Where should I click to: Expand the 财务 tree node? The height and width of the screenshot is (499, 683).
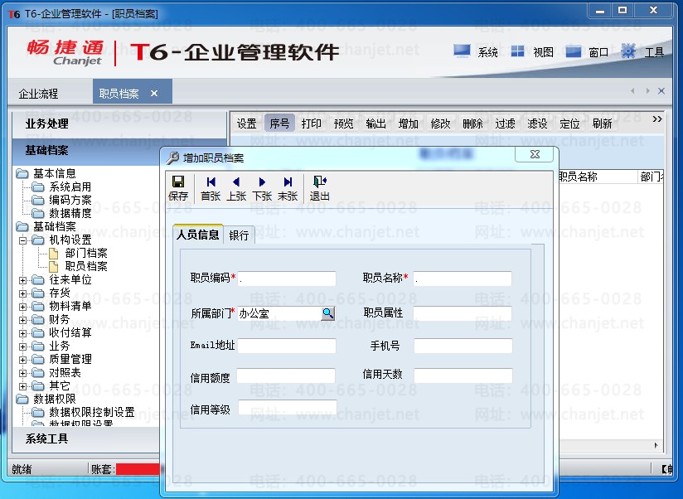pyautogui.click(x=22, y=320)
